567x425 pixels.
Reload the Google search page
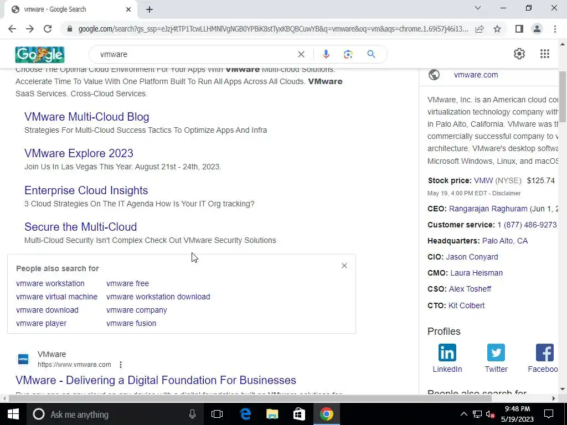coord(48,29)
